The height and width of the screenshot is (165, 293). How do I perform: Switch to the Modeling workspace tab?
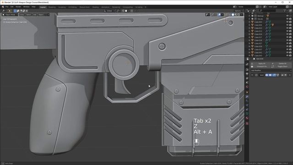pyautogui.click(x=52, y=7)
